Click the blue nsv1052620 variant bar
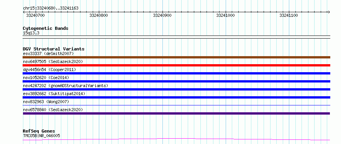 pos(176,81)
